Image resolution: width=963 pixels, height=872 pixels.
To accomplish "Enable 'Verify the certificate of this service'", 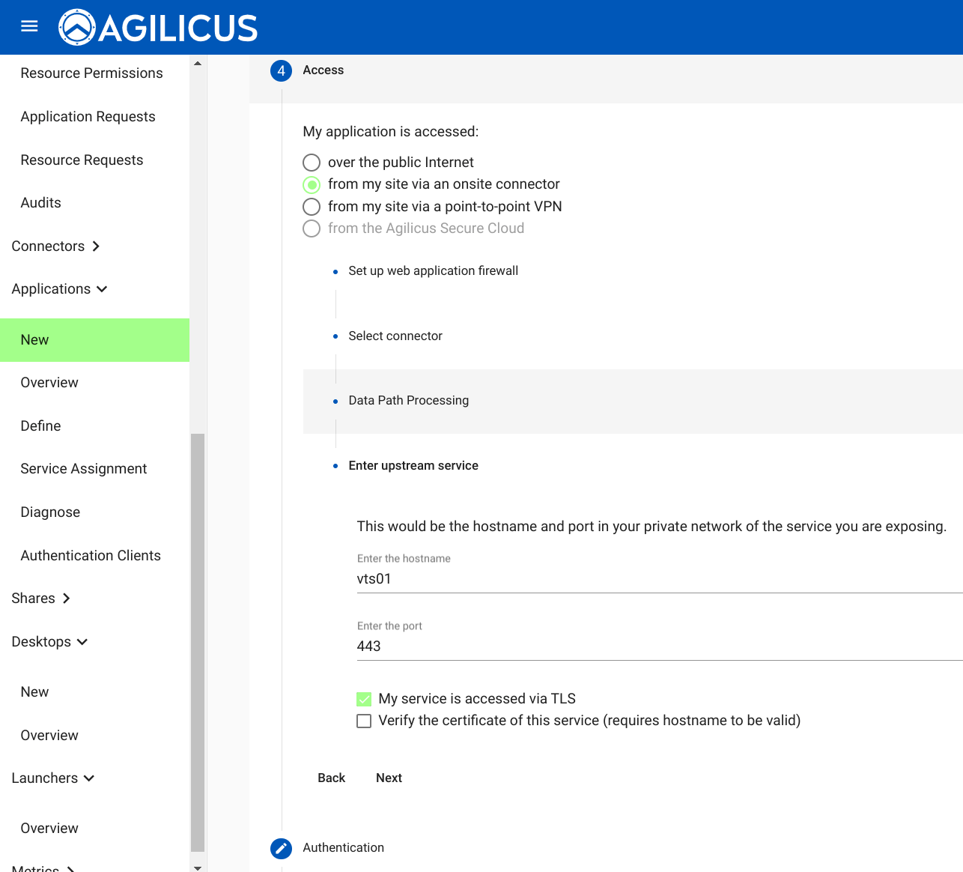I will (364, 721).
